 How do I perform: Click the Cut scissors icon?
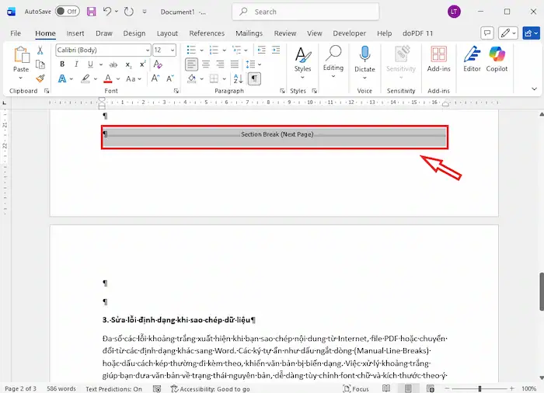(40, 50)
